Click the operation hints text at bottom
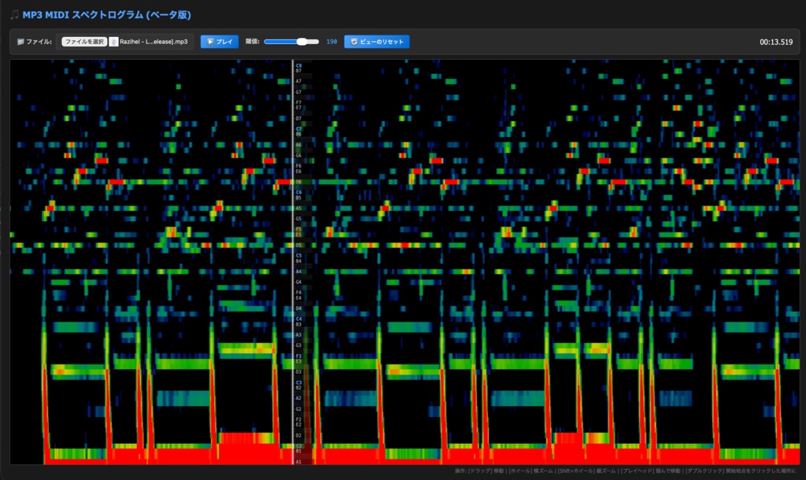Viewport: 806px width, 480px height. coord(625,471)
